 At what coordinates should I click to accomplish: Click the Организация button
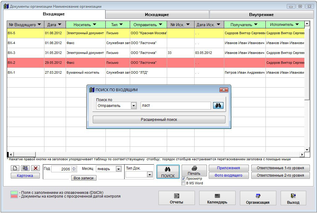click(257, 198)
